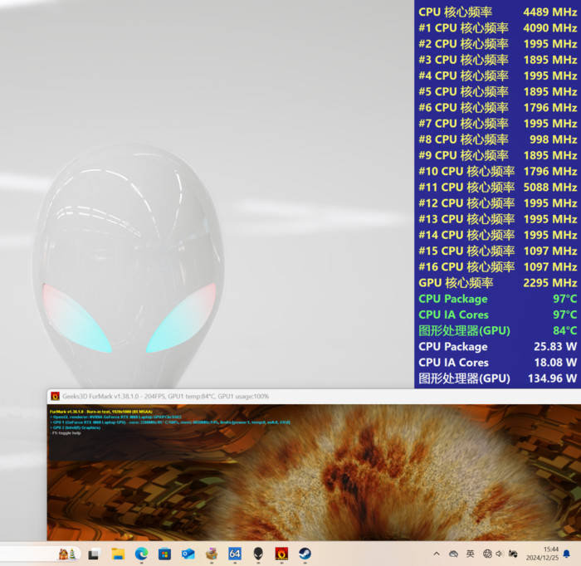
Task: Open the Microsoft Store taskbar icon
Action: click(x=164, y=554)
